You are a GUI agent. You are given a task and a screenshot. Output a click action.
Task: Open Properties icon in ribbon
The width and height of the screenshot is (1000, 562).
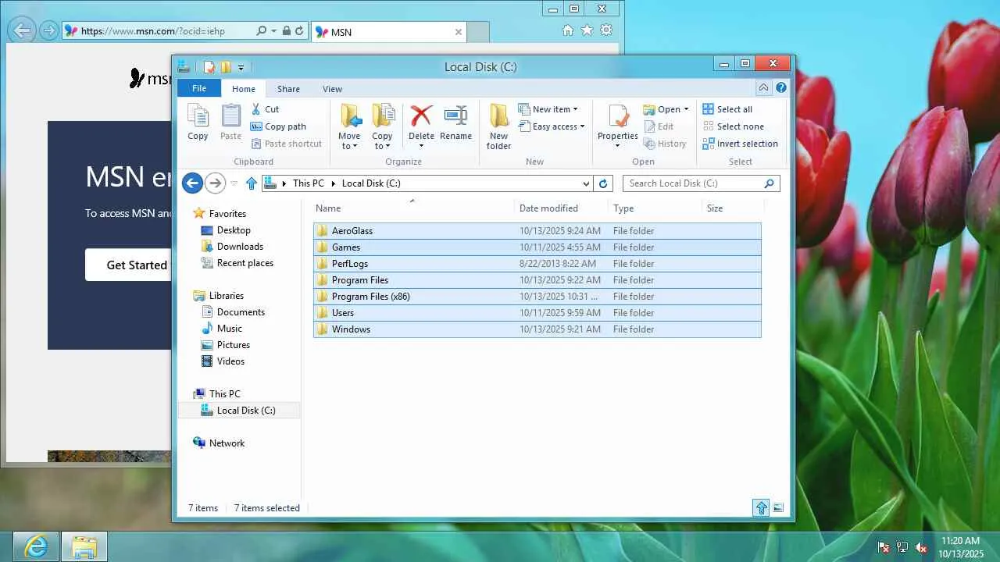coord(618,117)
